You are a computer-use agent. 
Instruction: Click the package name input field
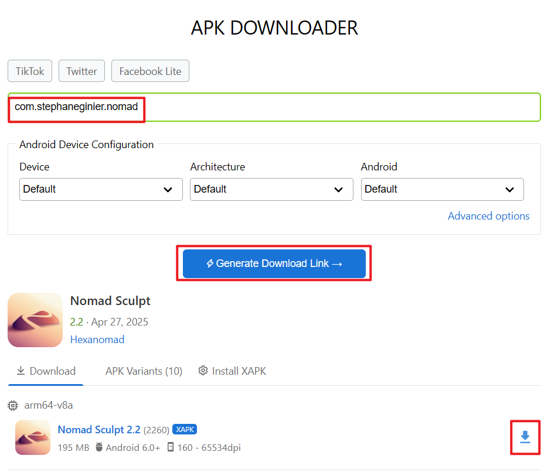[274, 107]
